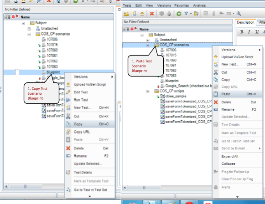This screenshot has height=204, width=265.
Task: Collapse highlighted COS_CP scenarios in right tree
Action: [148, 45]
